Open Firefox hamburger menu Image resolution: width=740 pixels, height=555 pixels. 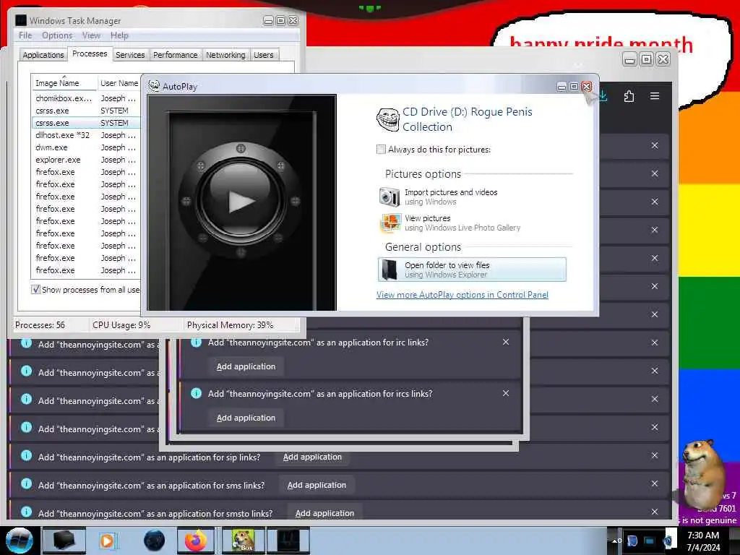[655, 96]
